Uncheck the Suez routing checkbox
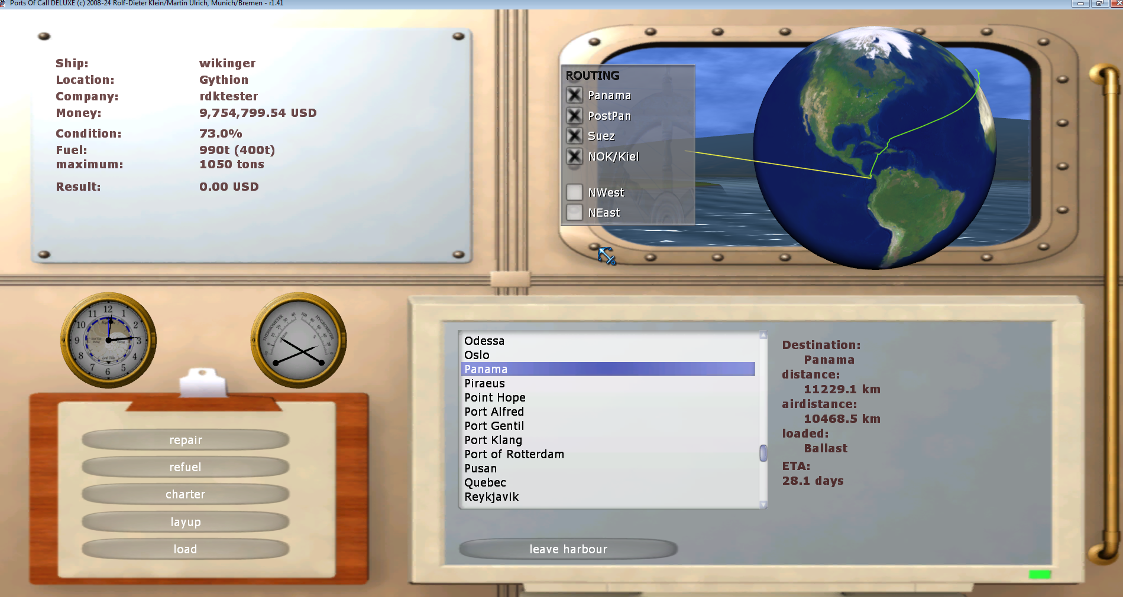 tap(574, 136)
